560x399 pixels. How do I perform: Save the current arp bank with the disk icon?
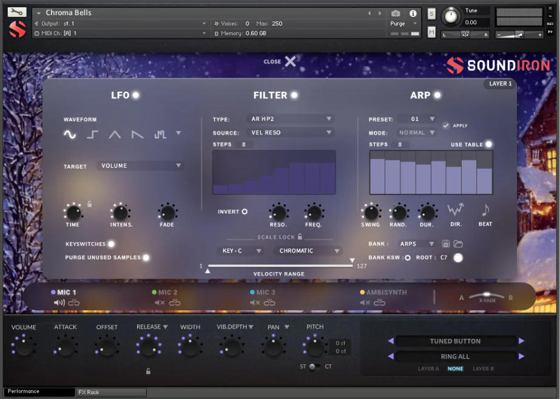[446, 244]
